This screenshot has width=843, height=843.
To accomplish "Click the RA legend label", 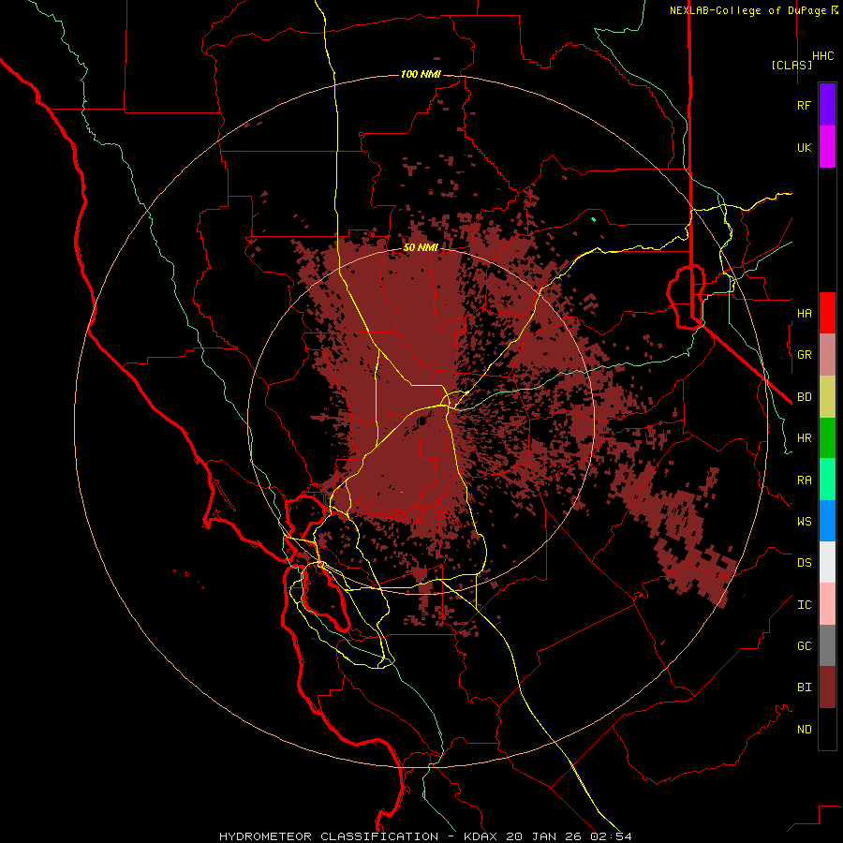I will [805, 481].
